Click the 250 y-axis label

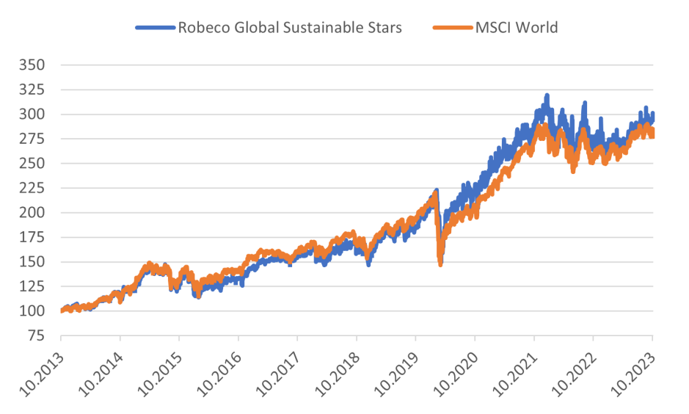(32, 164)
